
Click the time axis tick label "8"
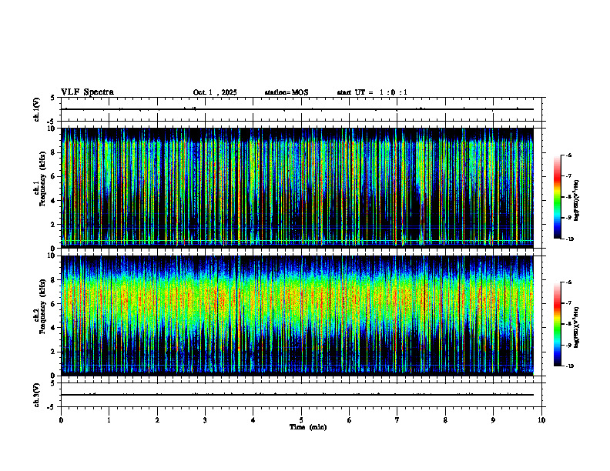[x=445, y=420]
